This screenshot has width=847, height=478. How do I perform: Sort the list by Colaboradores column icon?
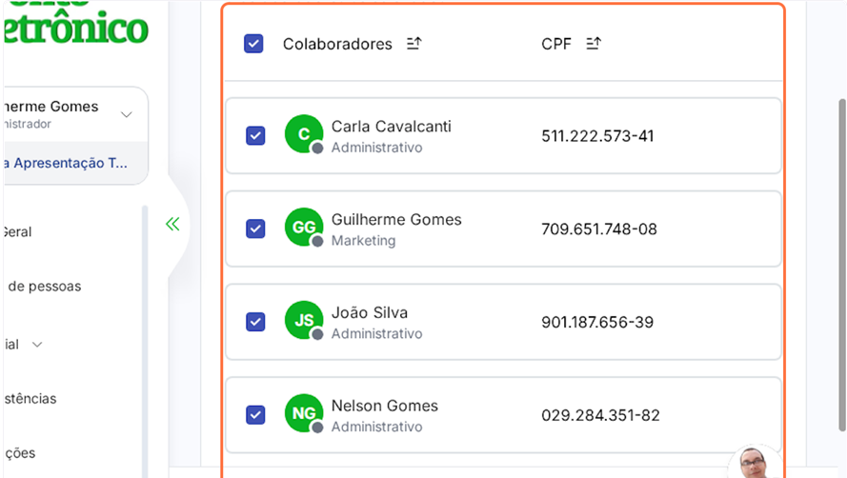pos(413,44)
